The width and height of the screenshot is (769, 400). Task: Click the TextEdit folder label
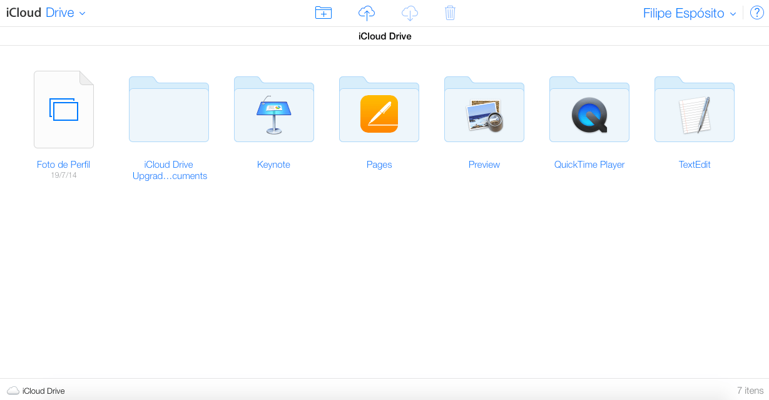click(695, 165)
